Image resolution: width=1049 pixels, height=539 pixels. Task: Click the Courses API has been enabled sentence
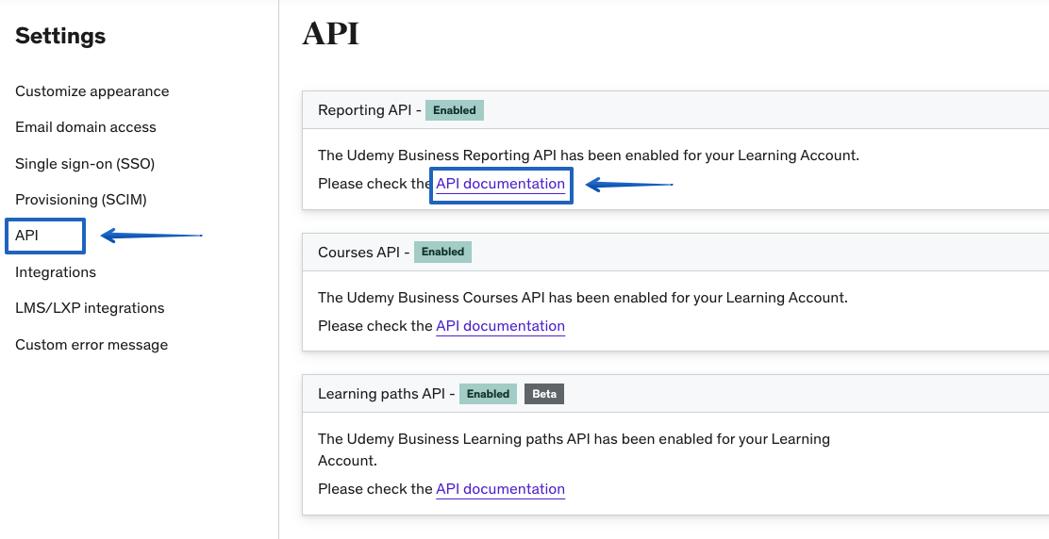tap(583, 297)
